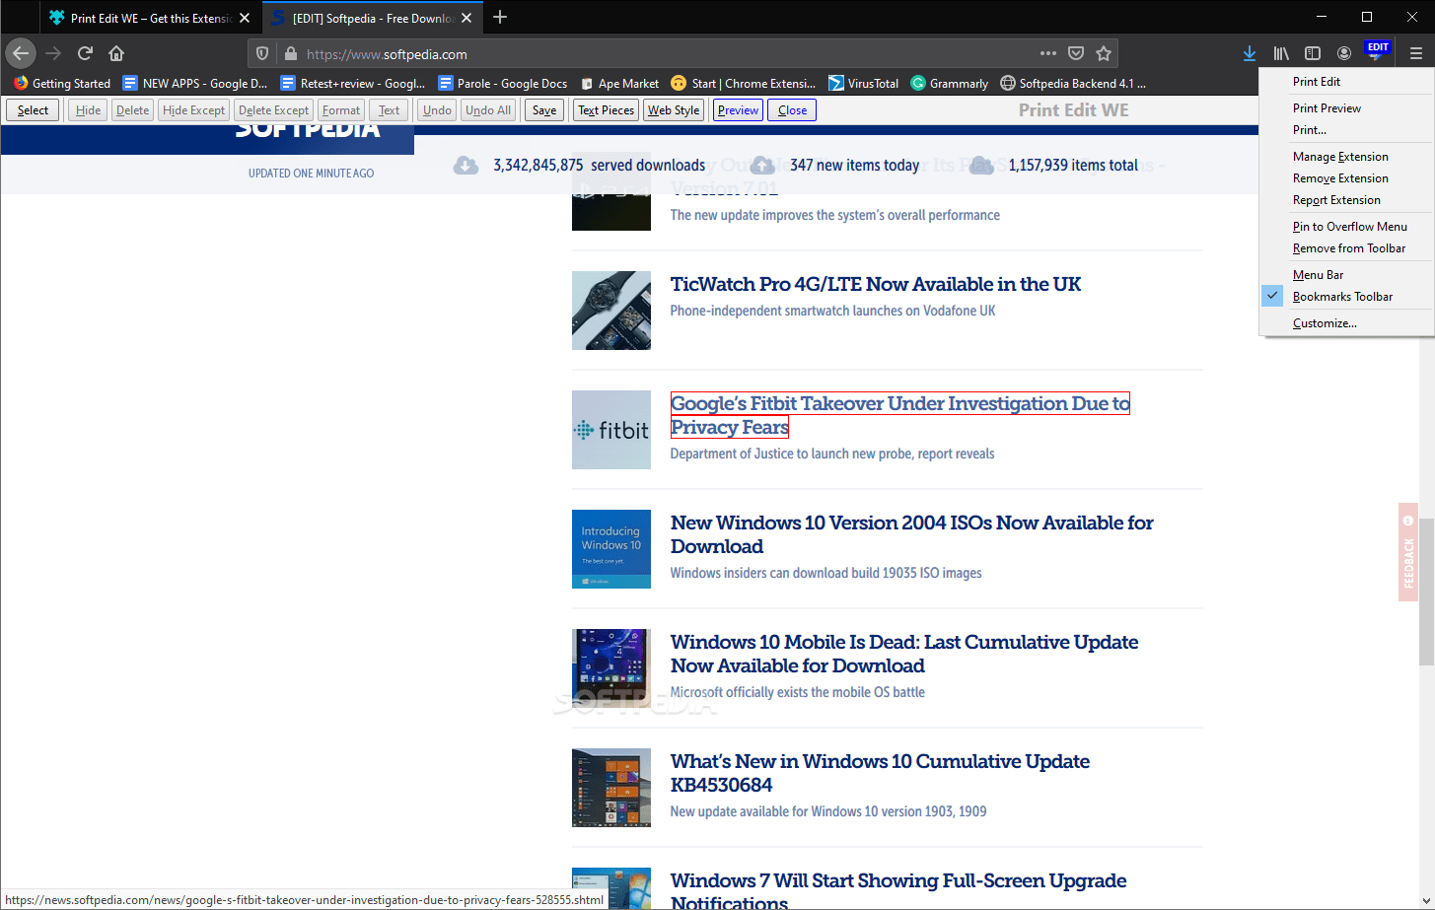Click the Preview button in Print Edit toolbar
The height and width of the screenshot is (910, 1435).
pyautogui.click(x=738, y=109)
